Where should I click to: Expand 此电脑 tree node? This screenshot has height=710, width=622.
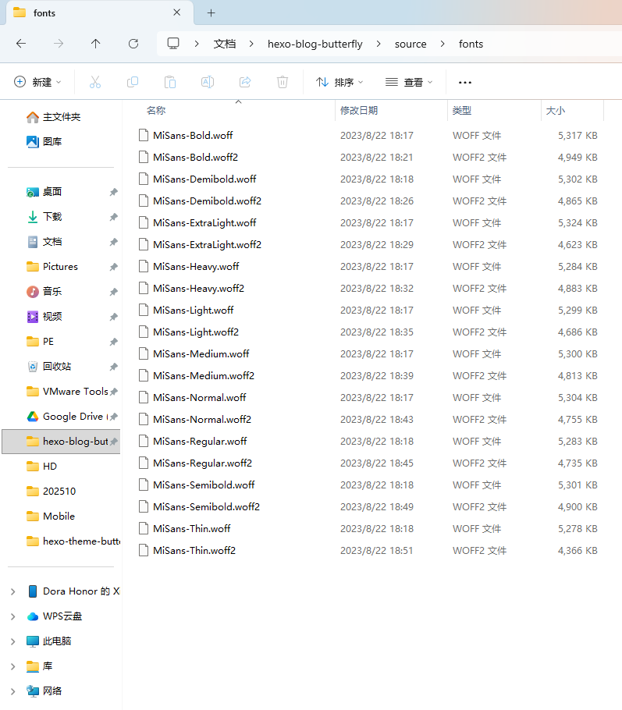click(13, 641)
